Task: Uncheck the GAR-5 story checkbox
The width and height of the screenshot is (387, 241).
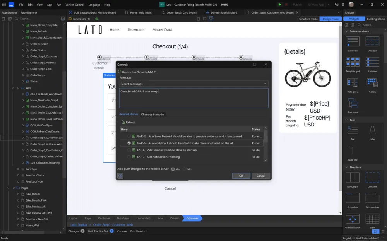Action: pos(129,143)
